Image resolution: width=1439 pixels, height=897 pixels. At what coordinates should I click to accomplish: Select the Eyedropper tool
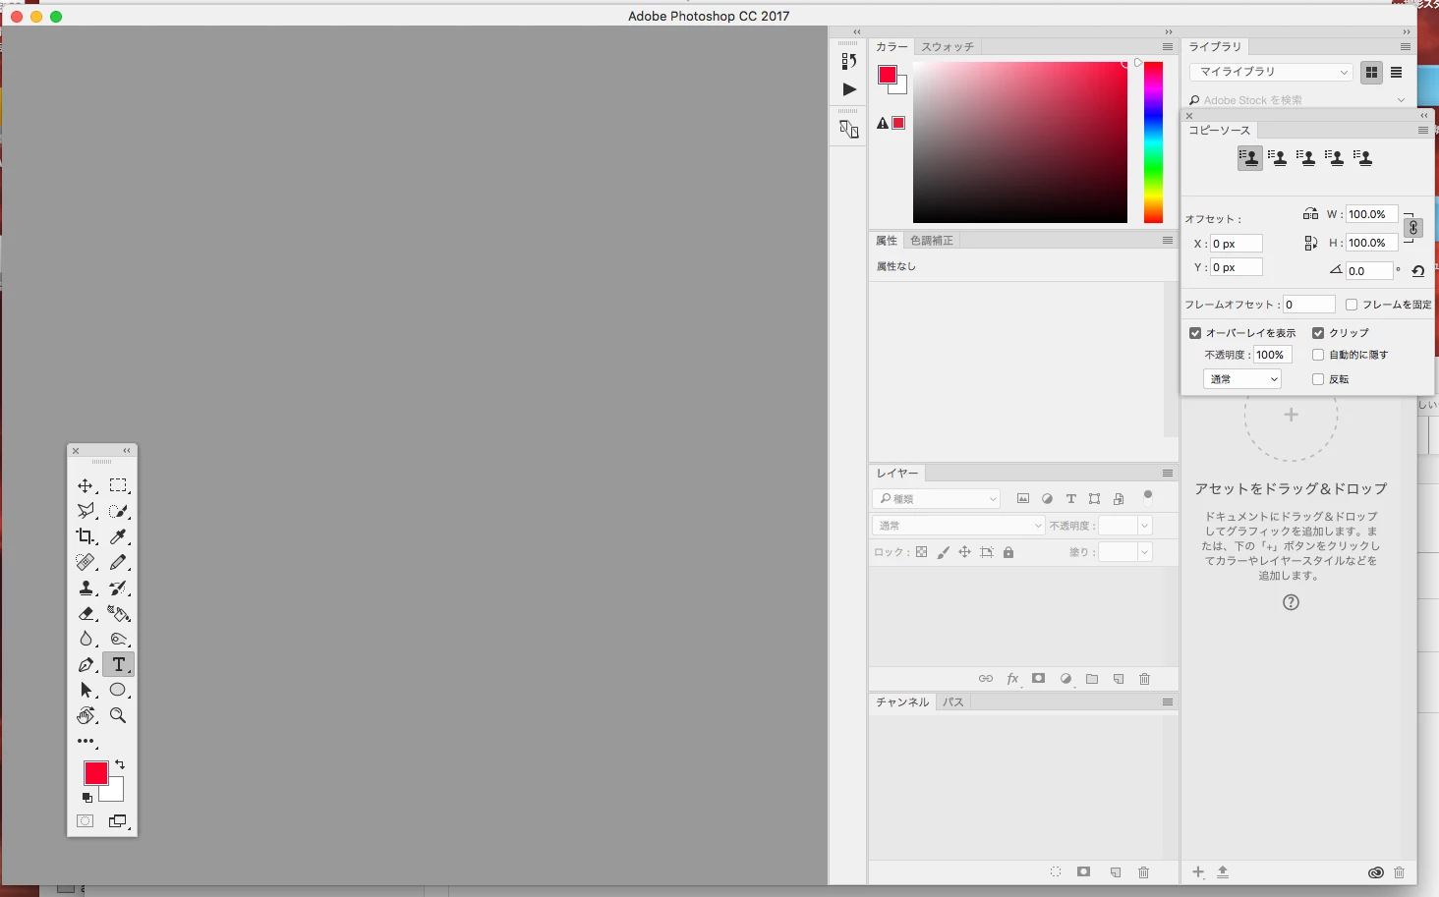click(x=118, y=536)
